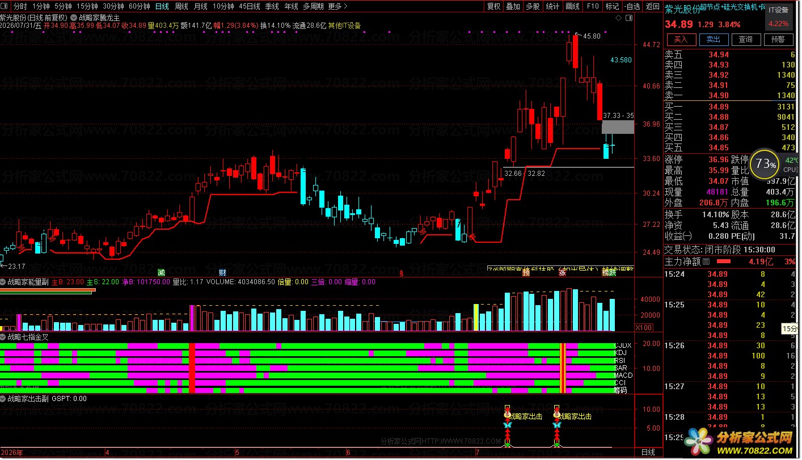
Task: Switch to the 1分钟 tab
Action: click(x=41, y=6)
